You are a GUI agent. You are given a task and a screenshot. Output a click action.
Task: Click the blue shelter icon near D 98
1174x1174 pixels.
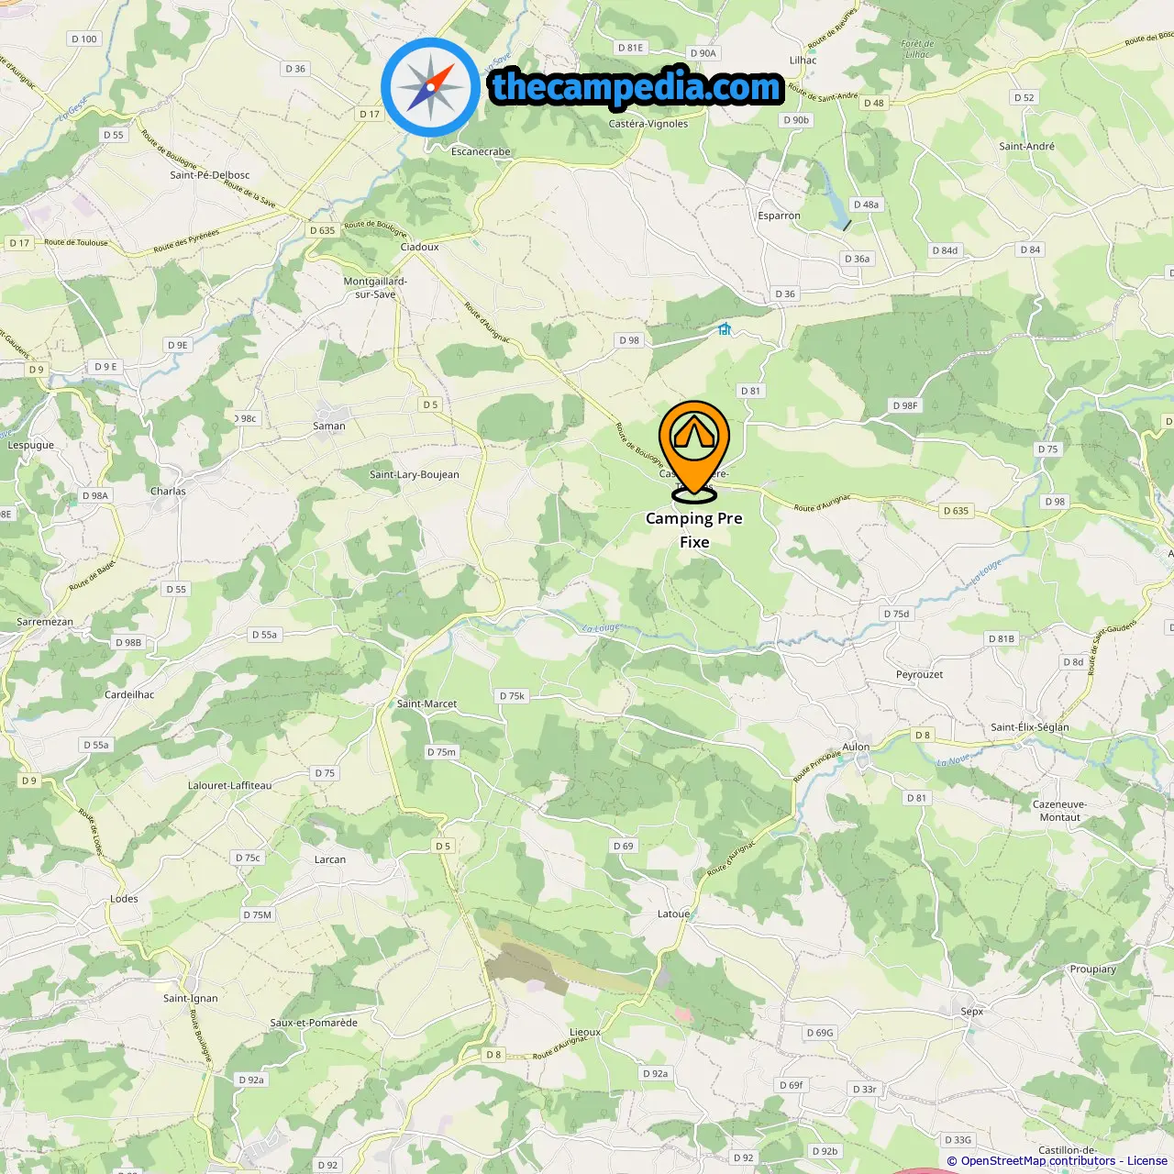coord(725,329)
